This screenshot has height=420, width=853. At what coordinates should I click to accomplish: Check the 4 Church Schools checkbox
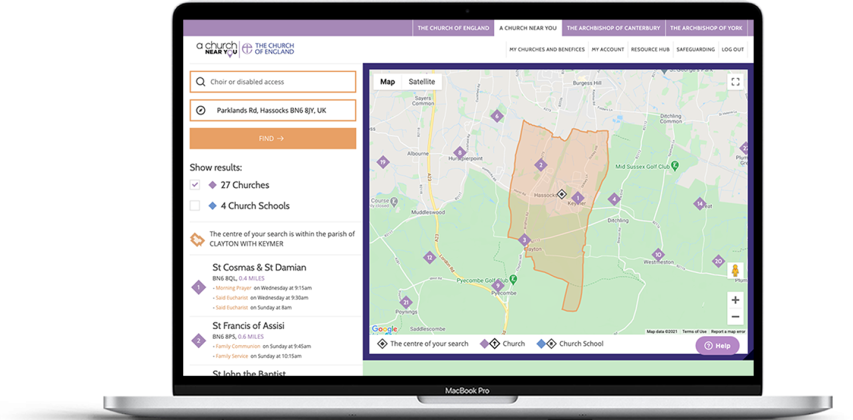(195, 206)
